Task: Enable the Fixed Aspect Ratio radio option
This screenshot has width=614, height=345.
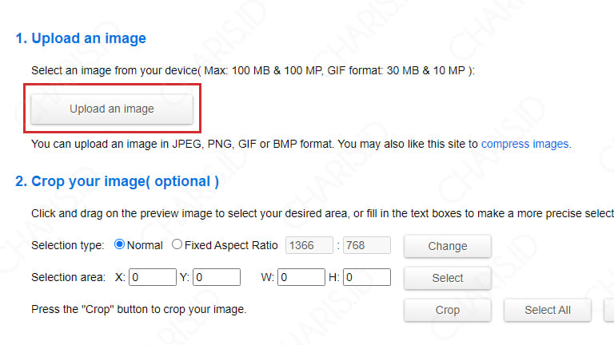Action: (177, 244)
